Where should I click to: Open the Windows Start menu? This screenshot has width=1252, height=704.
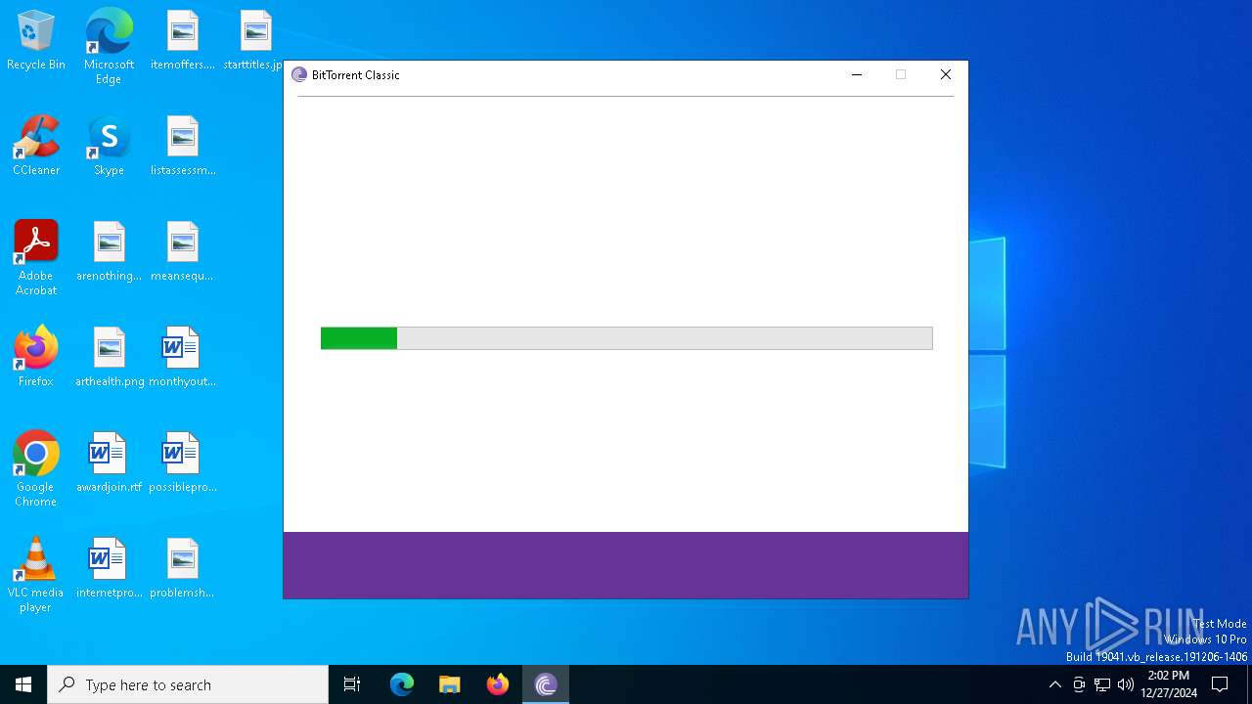(23, 684)
